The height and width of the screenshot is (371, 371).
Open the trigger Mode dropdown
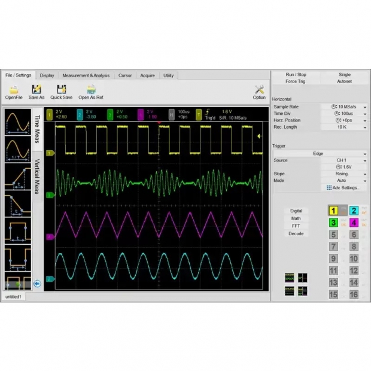364,180
